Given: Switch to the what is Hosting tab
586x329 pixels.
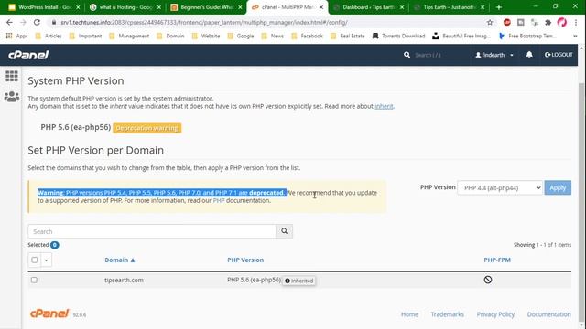Looking at the screenshot, I should coord(125,7).
